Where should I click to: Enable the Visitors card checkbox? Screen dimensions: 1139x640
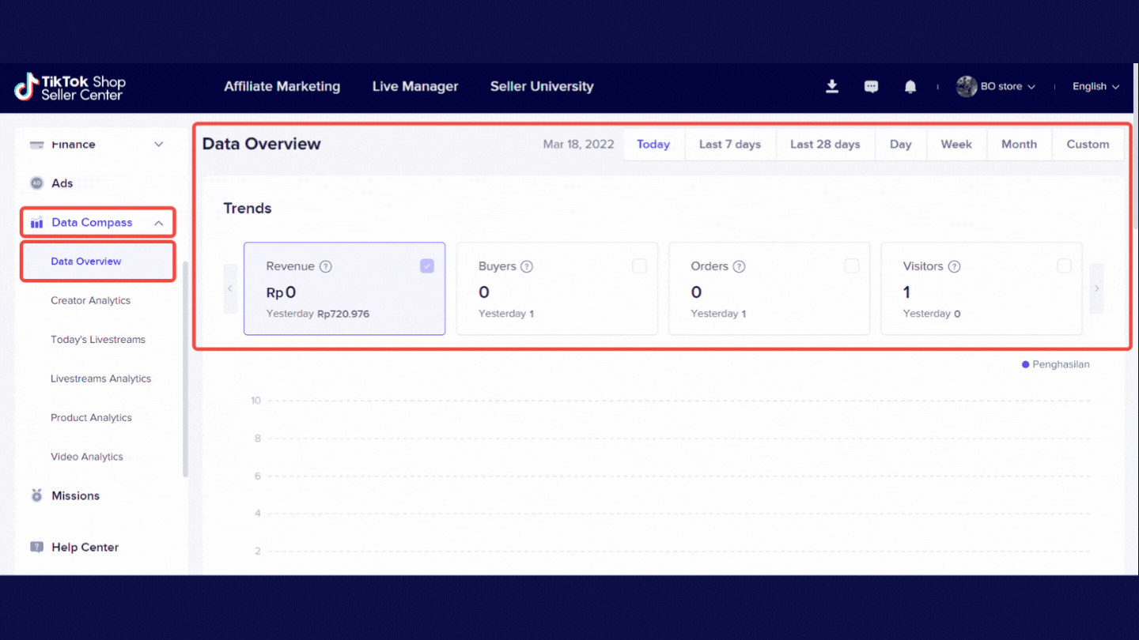[x=1064, y=266]
